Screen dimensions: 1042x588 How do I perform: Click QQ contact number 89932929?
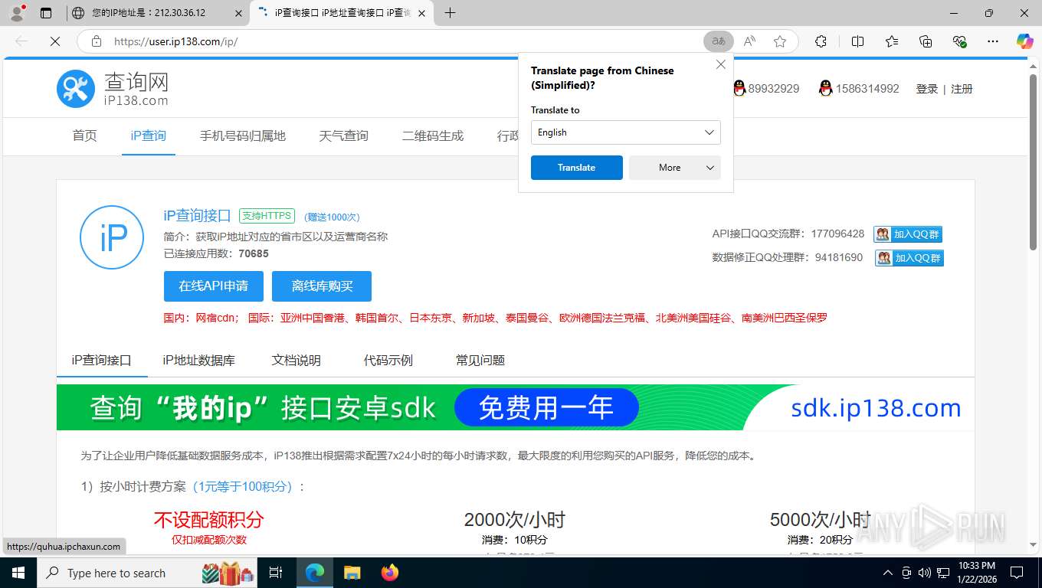[766, 89]
